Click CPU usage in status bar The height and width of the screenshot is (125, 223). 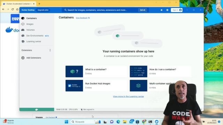pos(73,110)
